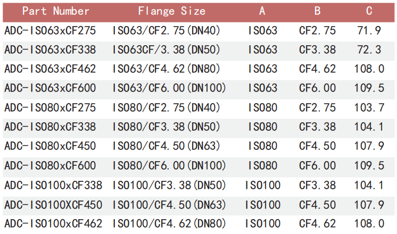Screen dimensions: 397x234
Task: Click the ADC-ISO63xCF462 part cell
Action: [x=50, y=69]
